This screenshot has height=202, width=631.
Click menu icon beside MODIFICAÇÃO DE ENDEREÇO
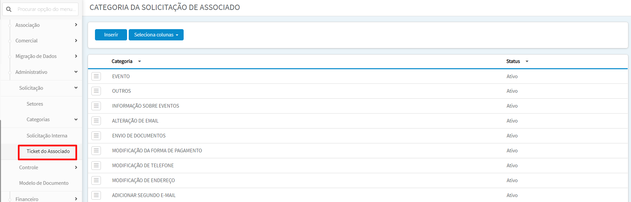tap(96, 180)
